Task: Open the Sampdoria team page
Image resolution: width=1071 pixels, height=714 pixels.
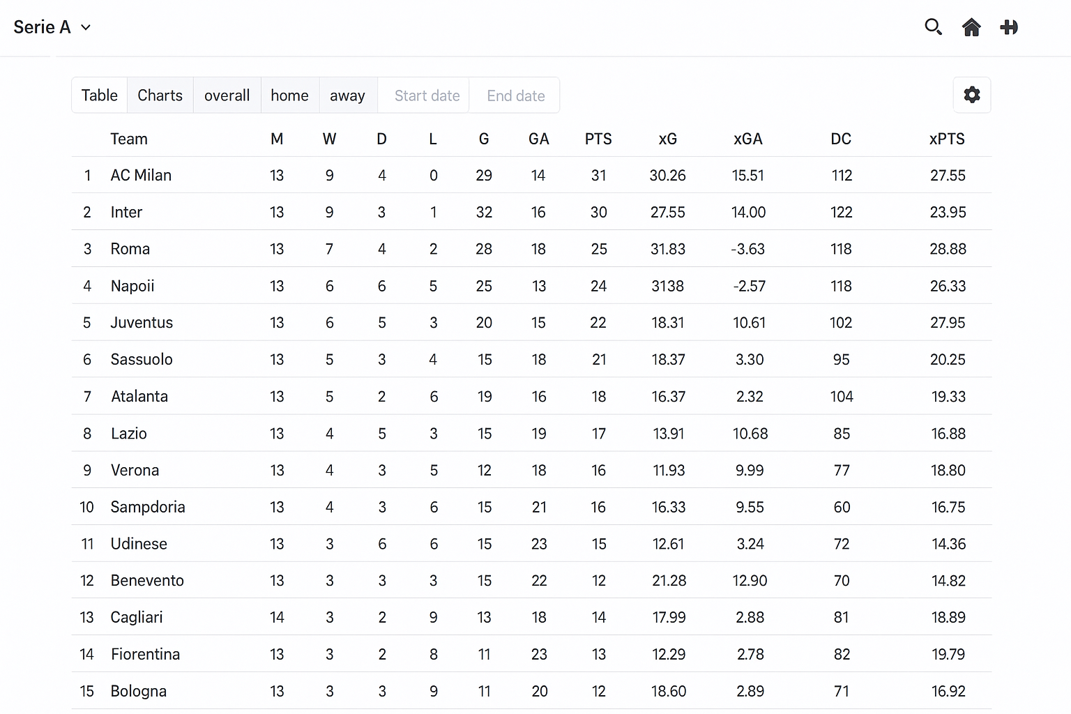Action: [148, 507]
